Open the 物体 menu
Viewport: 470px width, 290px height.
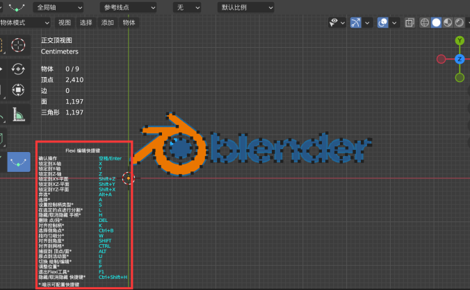pos(129,23)
